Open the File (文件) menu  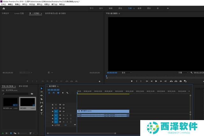coord(4,4)
